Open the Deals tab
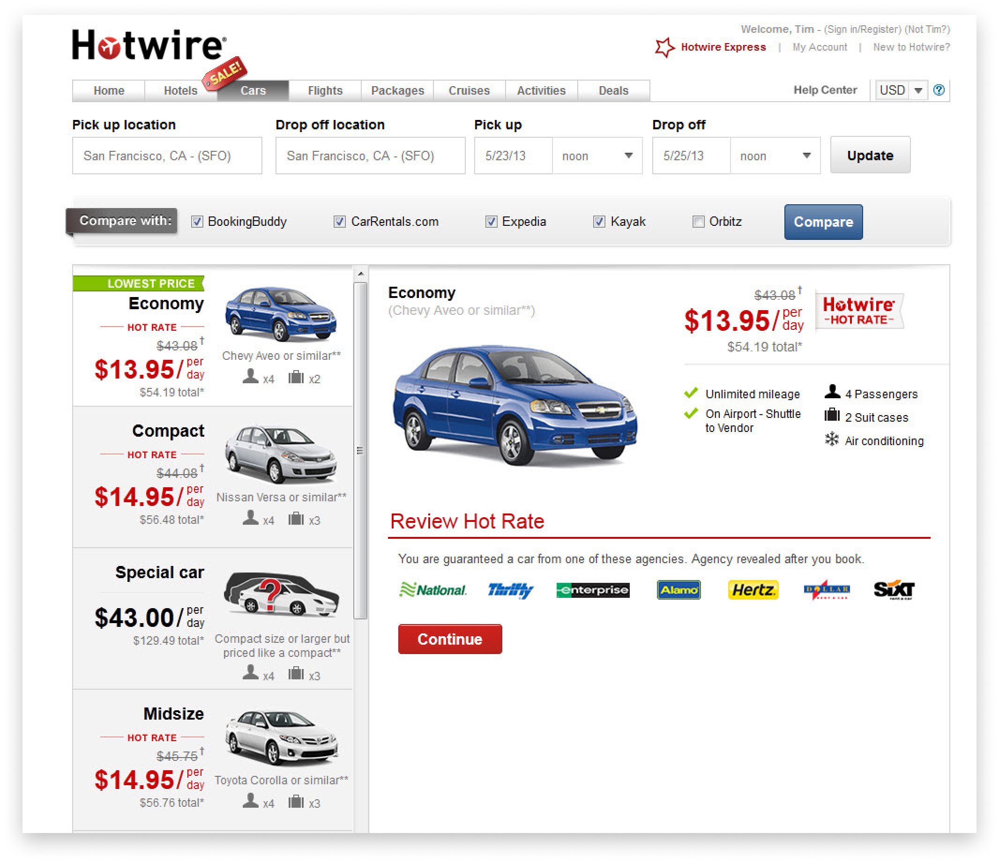The height and width of the screenshot is (863, 999). click(x=613, y=90)
